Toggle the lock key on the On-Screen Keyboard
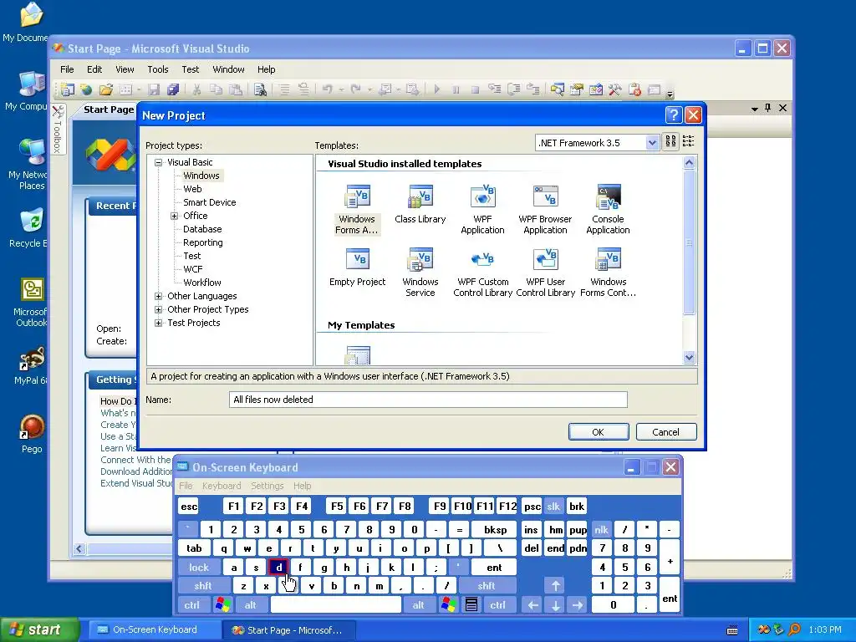 pos(199,568)
